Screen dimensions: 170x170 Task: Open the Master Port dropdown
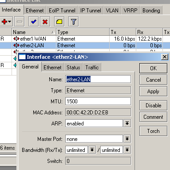tap(127, 139)
